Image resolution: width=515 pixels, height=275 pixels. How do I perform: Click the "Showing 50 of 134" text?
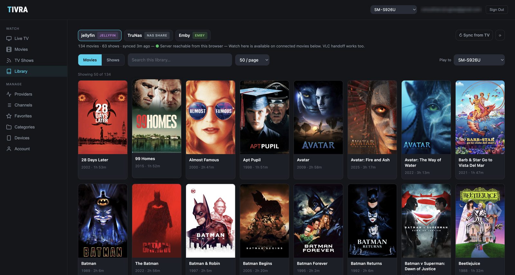[x=94, y=74]
